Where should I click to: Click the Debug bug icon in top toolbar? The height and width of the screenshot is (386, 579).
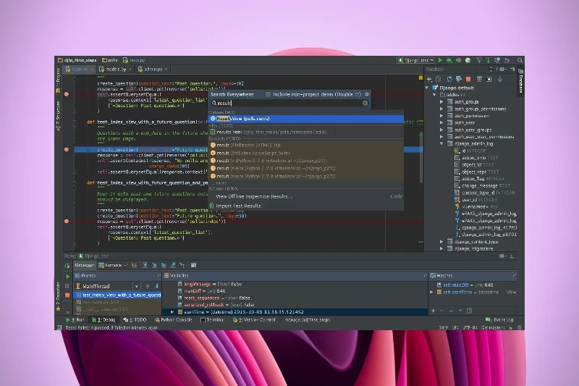pyautogui.click(x=449, y=60)
